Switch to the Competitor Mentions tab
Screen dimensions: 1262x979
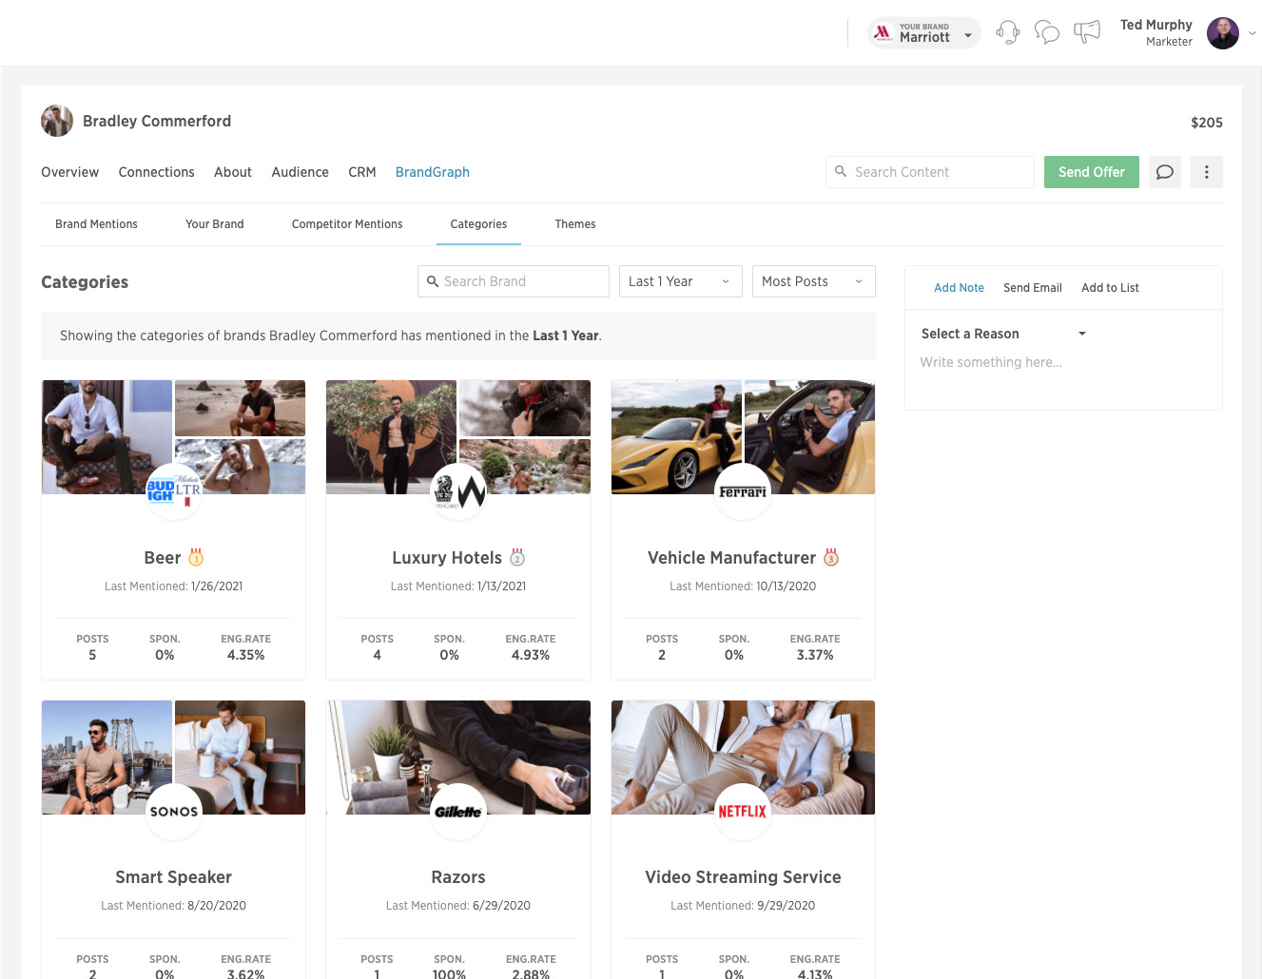347,224
